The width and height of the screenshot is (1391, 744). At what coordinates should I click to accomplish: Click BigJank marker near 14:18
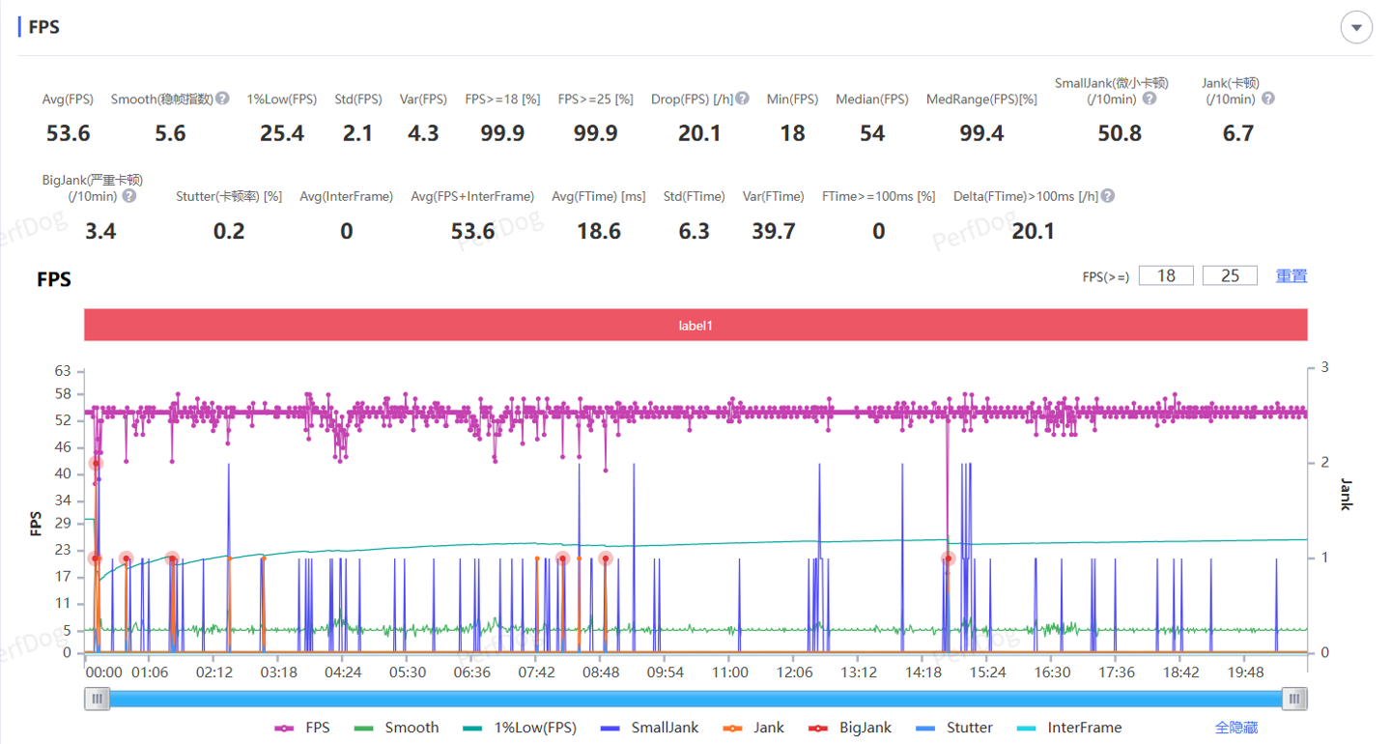coord(949,558)
